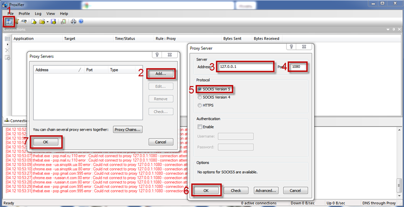404x207 pixels.
Task: Click the clipboard checklist toolbar icon
Action: click(63, 22)
